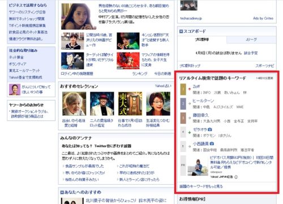Screen dimensions: 283x204
Task: Click the camera icon beside ゼラオラ
Action: click(x=210, y=129)
